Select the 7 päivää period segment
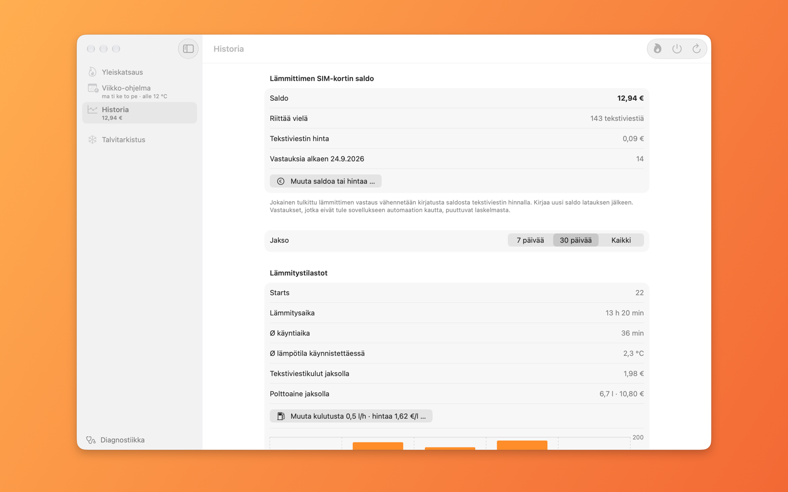 point(530,240)
